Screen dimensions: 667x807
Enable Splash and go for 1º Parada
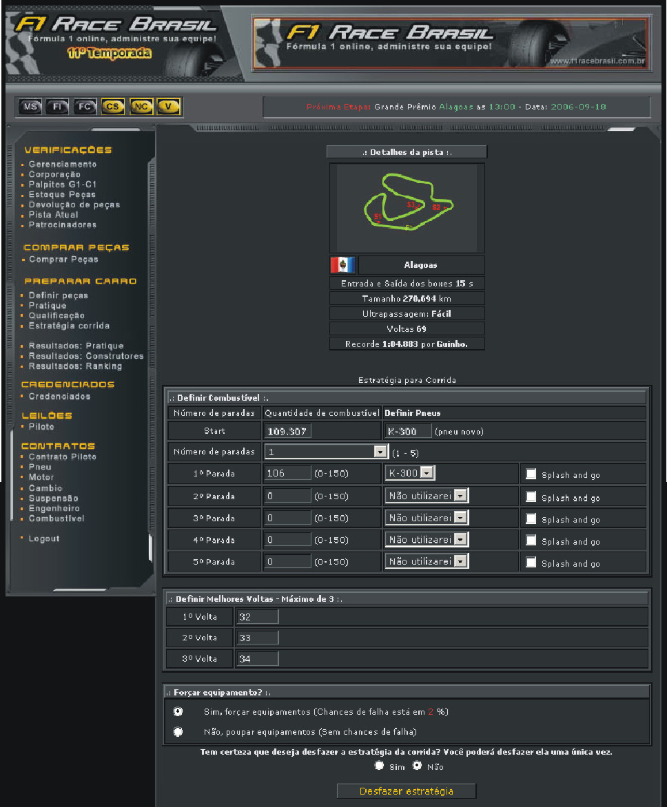531,474
